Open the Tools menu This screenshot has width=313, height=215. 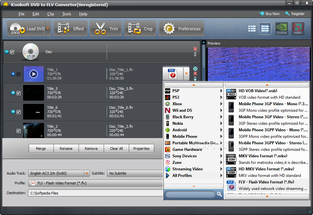click(x=67, y=14)
